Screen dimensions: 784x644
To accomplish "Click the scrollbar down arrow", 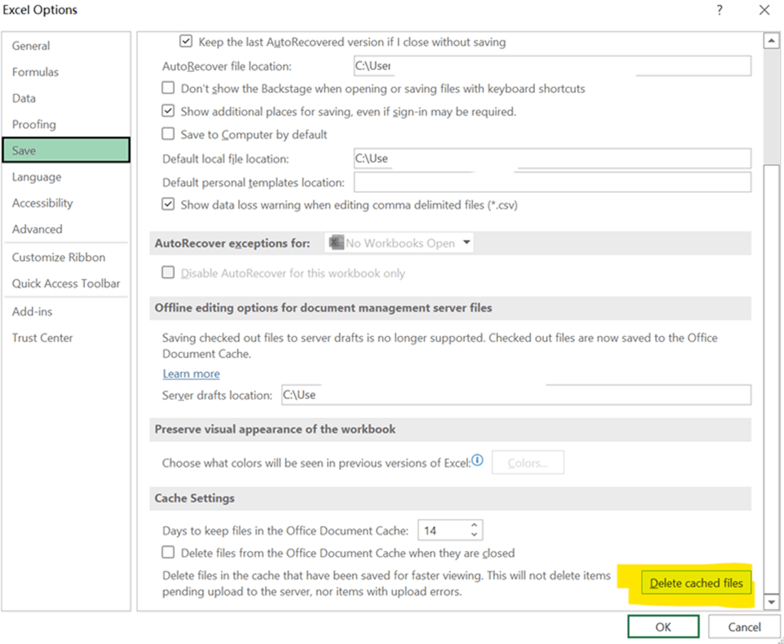I will pos(772,602).
